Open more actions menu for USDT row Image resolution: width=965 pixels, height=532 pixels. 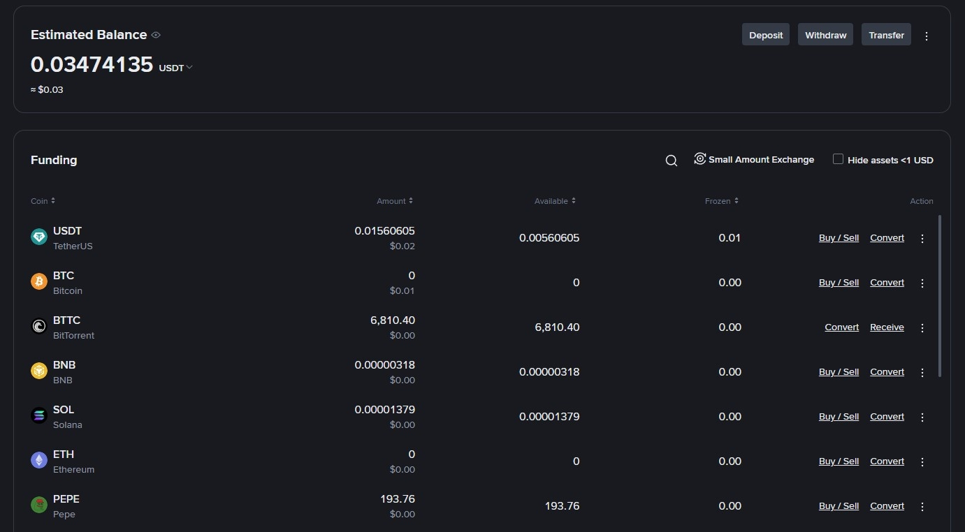tap(922, 239)
